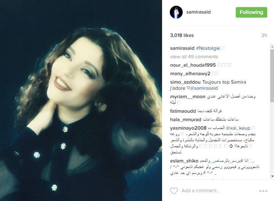The width and height of the screenshot is (274, 201).
Task: Expand view all 49 comments
Action: (194, 57)
